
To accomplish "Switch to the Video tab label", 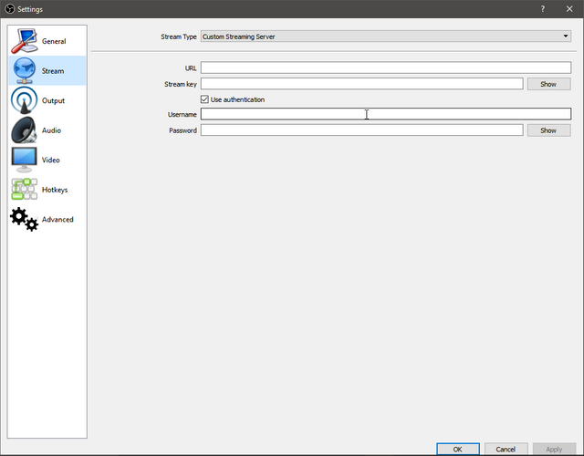I will (x=51, y=161).
